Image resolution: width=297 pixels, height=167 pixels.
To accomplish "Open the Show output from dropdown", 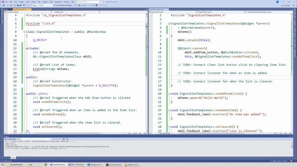I will (x=34, y=139).
